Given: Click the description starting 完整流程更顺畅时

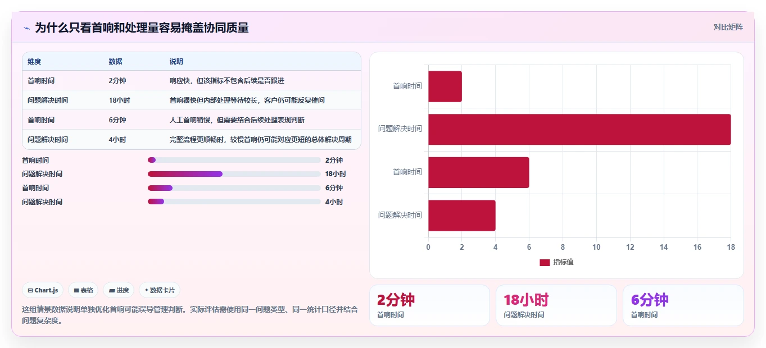Looking at the screenshot, I should (x=261, y=140).
